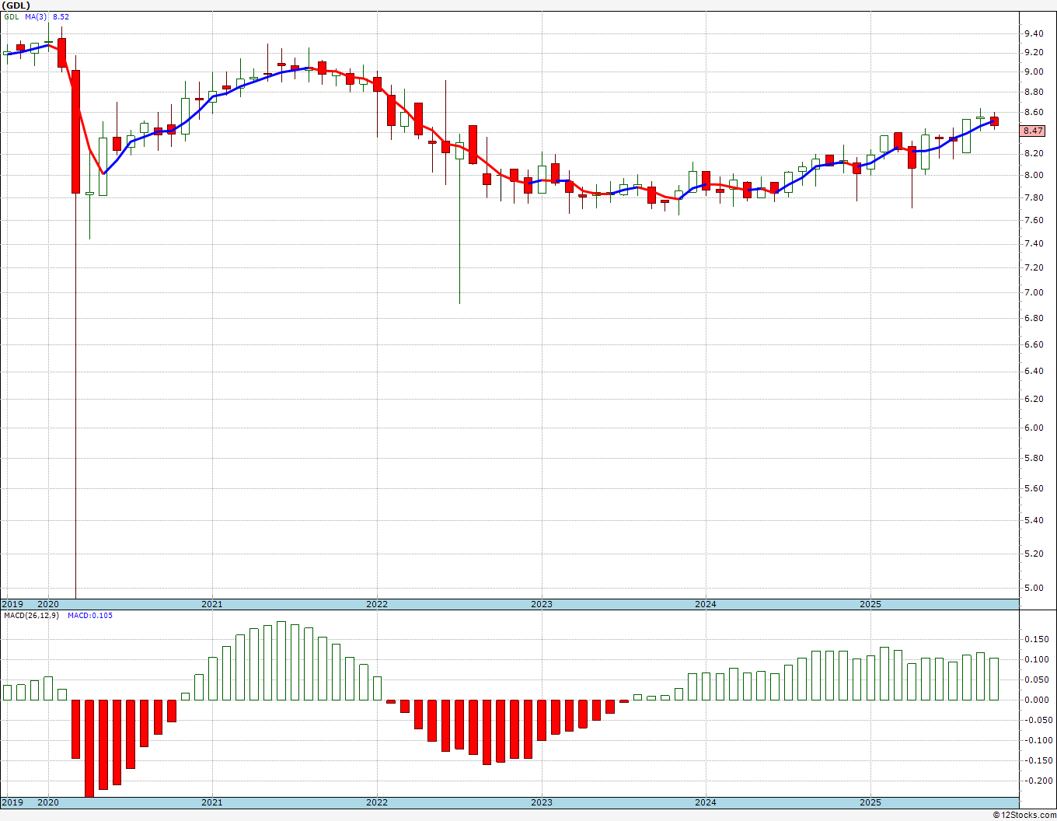Click 2021 on the MACD panel time axis

212,802
